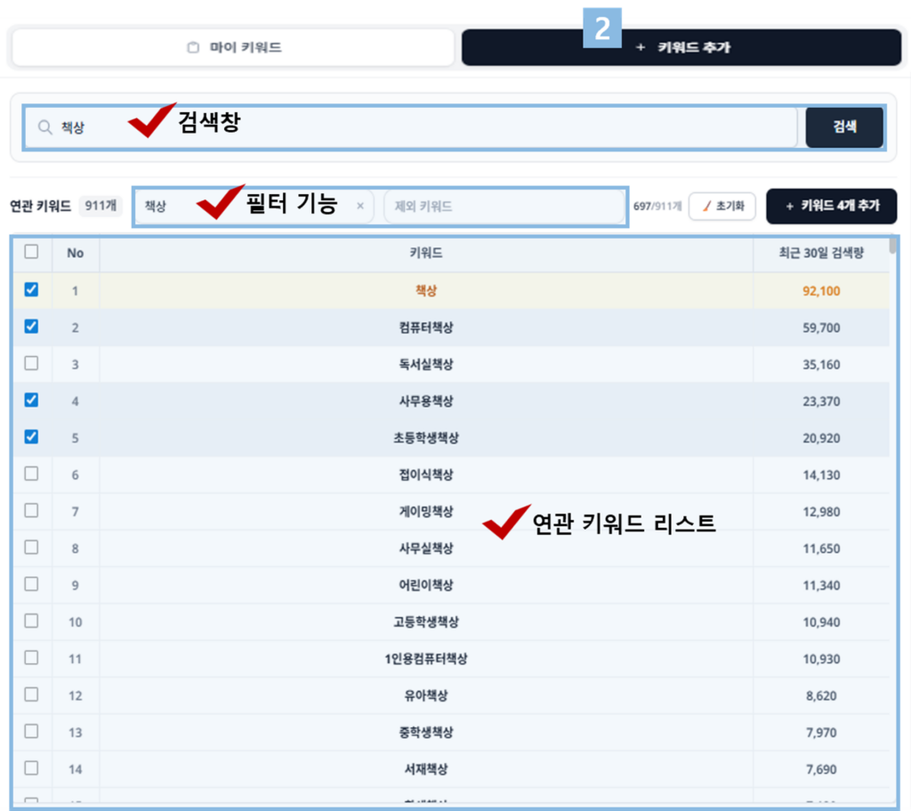The width and height of the screenshot is (911, 811).
Task: Click the 제외 키워드 exclude input field
Action: pyautogui.click(x=504, y=206)
